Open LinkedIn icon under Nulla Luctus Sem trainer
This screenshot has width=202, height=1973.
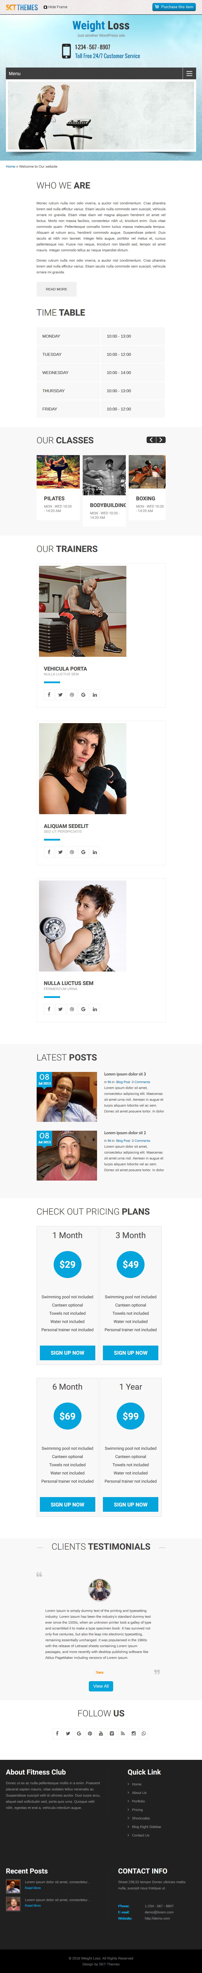click(95, 1009)
